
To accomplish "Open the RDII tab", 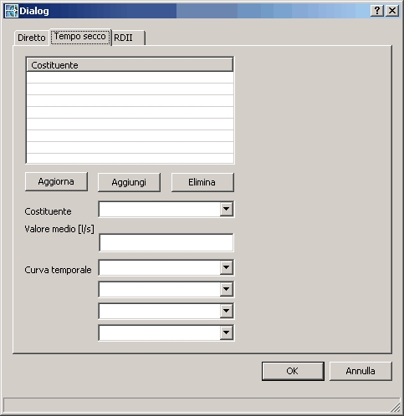I will (128, 38).
